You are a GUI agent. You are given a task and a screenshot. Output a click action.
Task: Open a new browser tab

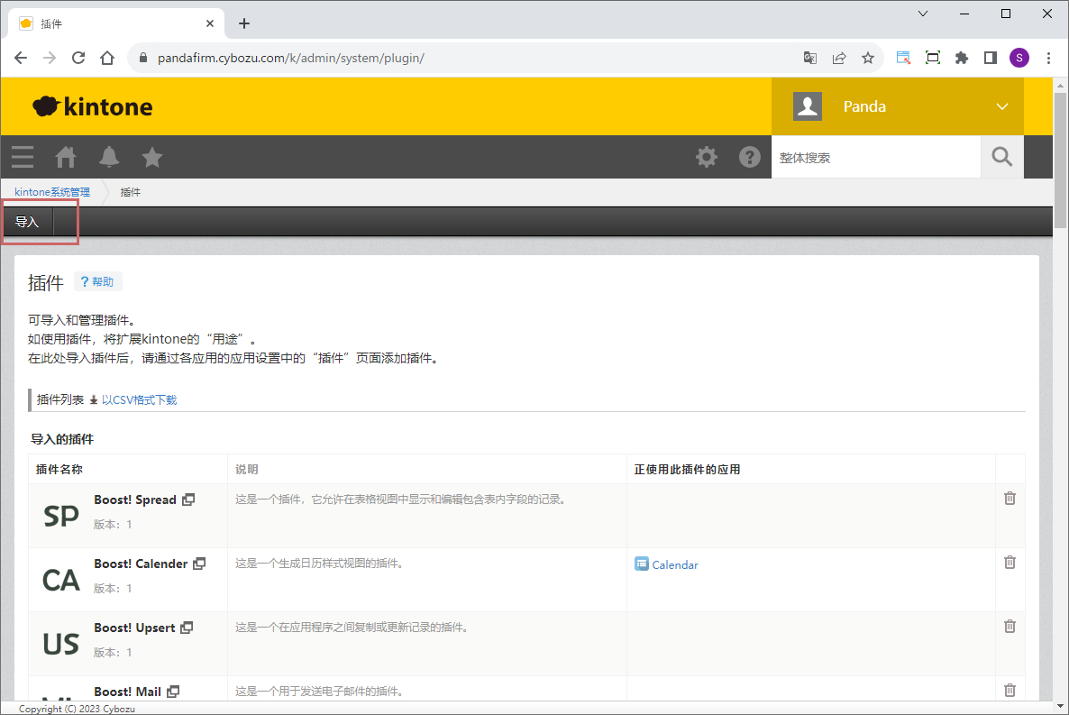244,23
